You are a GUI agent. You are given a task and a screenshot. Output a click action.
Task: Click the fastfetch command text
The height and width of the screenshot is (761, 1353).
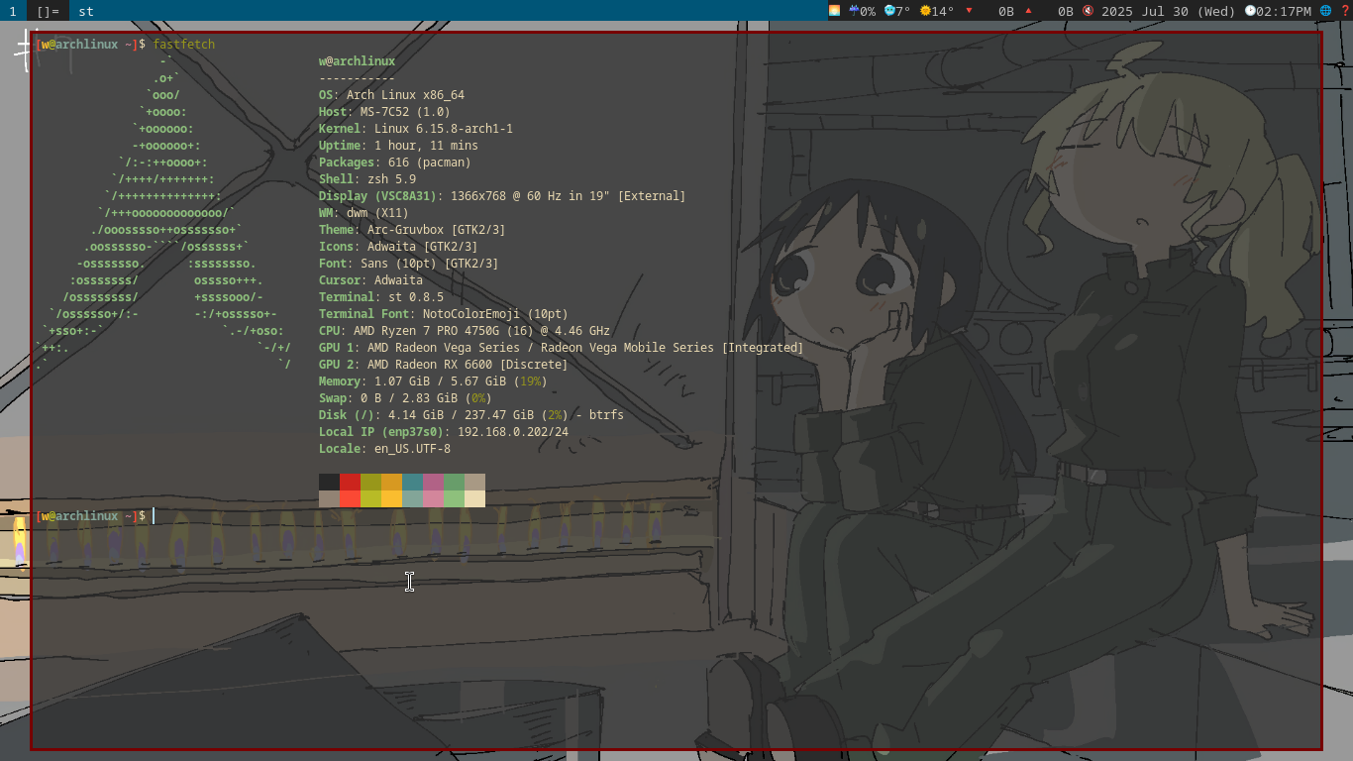coord(184,45)
